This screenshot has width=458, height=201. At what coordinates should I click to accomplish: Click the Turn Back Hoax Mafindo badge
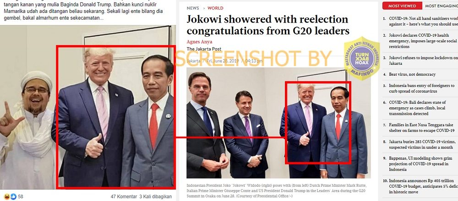coord(362,59)
